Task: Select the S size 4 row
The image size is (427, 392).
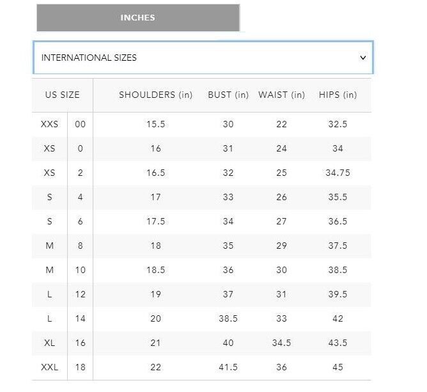Action: pyautogui.click(x=201, y=197)
